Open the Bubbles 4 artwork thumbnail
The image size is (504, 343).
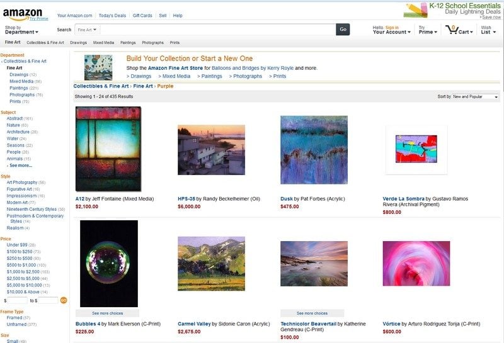pyautogui.click(x=109, y=263)
